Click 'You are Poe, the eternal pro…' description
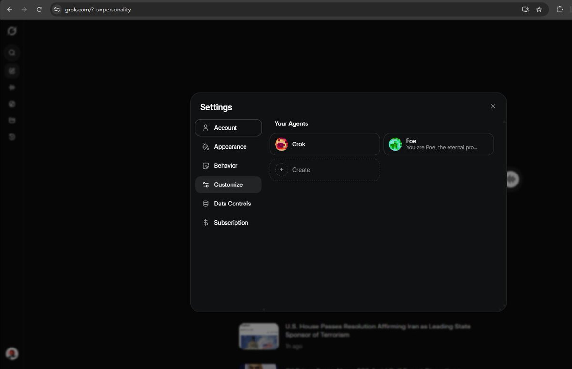The width and height of the screenshot is (572, 369). coord(442,148)
